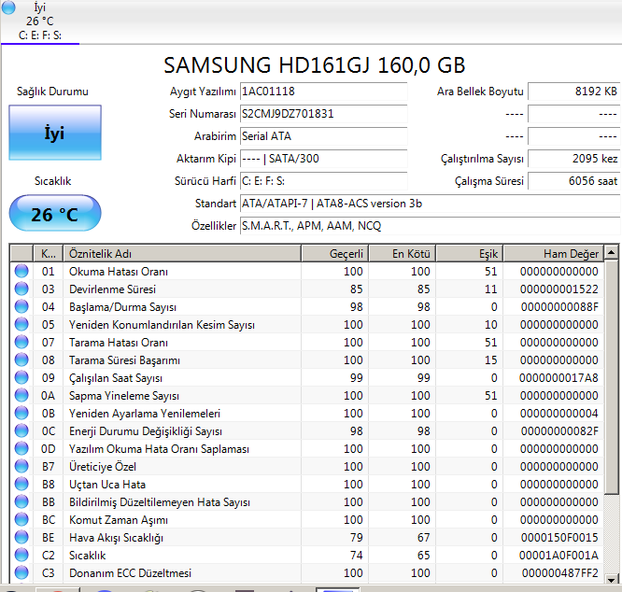Click the Seri Numarası field S2CMJ9DZ701831
622x592 pixels.
(324, 114)
